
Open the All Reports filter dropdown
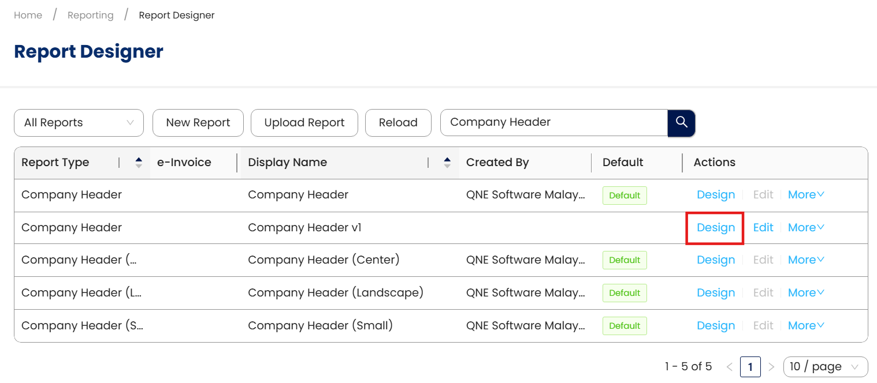tap(79, 123)
